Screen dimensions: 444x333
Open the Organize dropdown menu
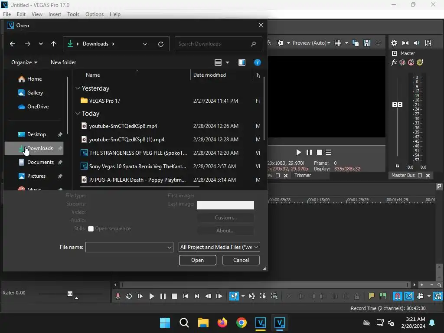24,62
